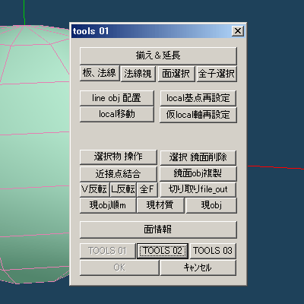Image resolution: width=304 pixels, height=304 pixels.
Task: Select local基点再設定 button
Action: (198, 98)
